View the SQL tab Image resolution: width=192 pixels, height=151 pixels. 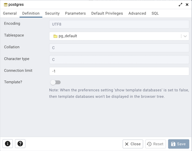click(x=155, y=13)
